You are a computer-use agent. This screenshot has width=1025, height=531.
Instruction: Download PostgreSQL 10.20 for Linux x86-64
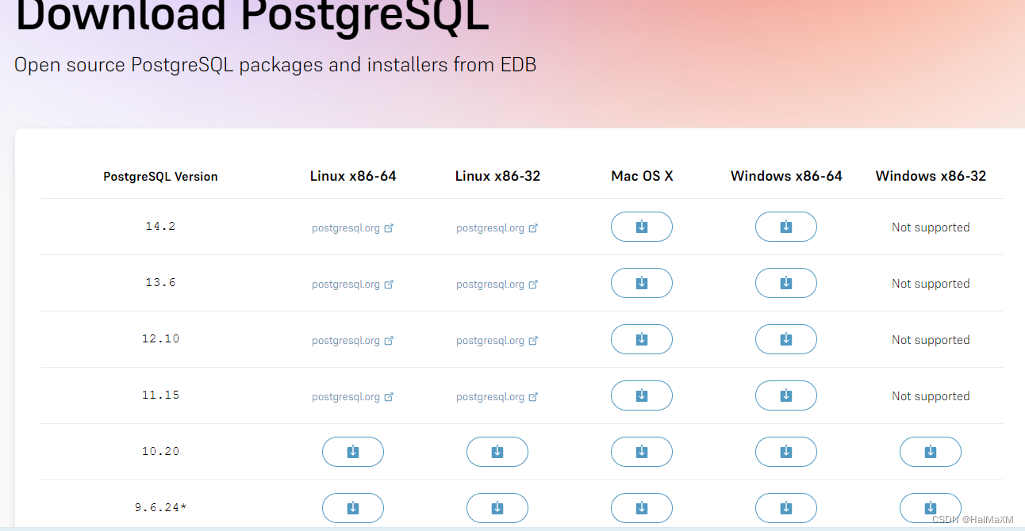352,452
